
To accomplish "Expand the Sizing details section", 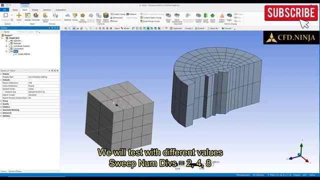I will click(1, 101).
